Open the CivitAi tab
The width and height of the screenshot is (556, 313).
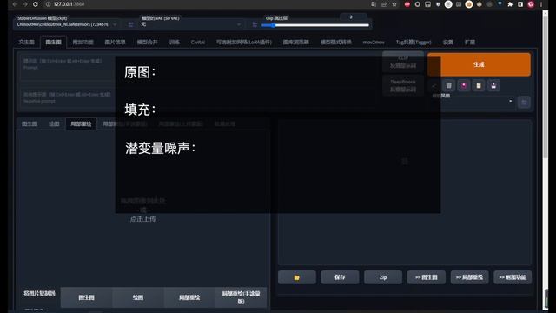click(x=197, y=43)
